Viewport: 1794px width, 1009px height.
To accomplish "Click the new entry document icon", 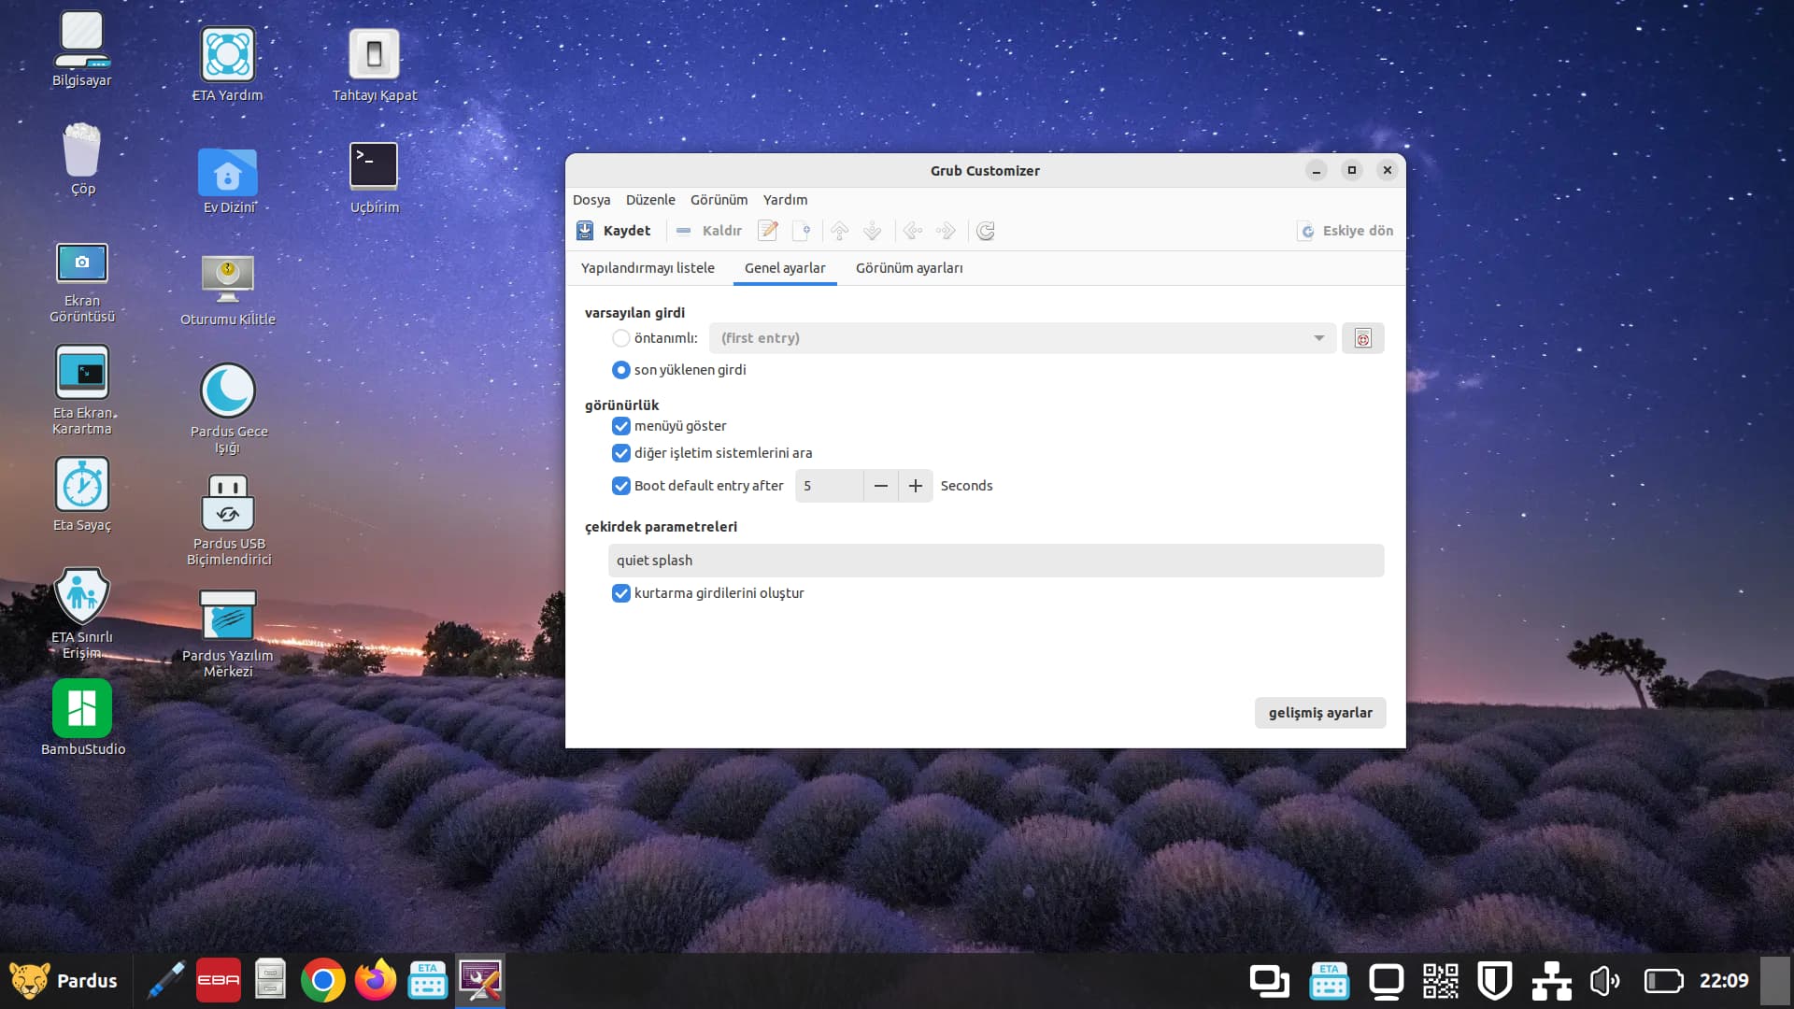I will [x=801, y=231].
